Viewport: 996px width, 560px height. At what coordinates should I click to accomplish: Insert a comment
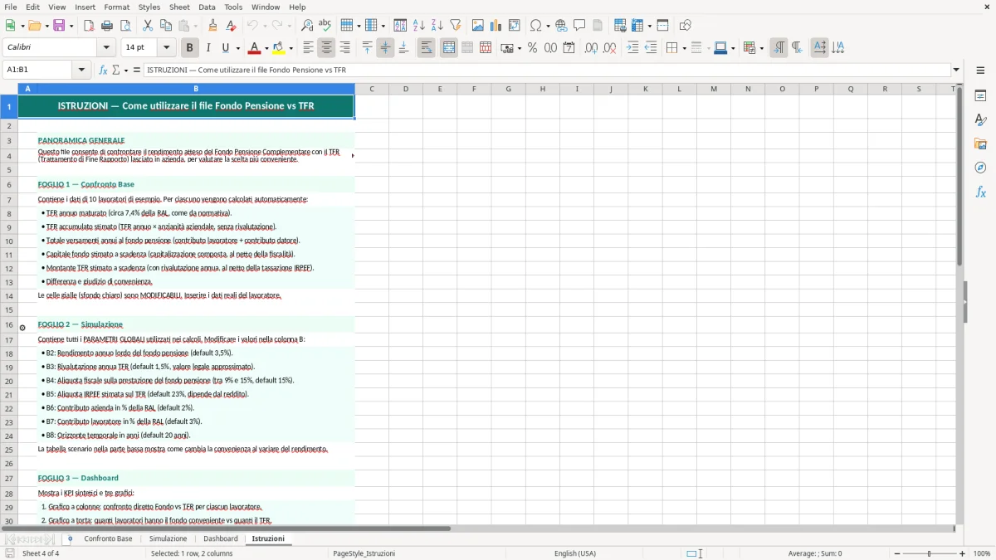tap(579, 26)
